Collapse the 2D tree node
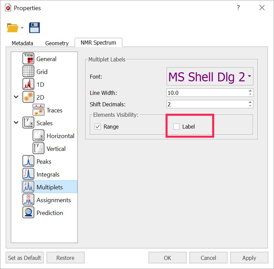The image size is (274, 269). [16, 97]
